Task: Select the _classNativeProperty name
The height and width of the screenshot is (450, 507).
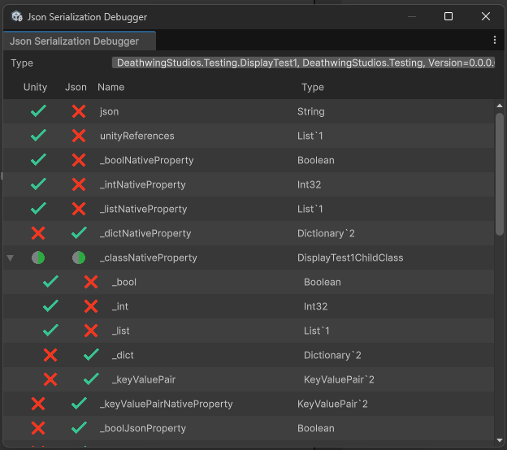Action: (x=148, y=257)
